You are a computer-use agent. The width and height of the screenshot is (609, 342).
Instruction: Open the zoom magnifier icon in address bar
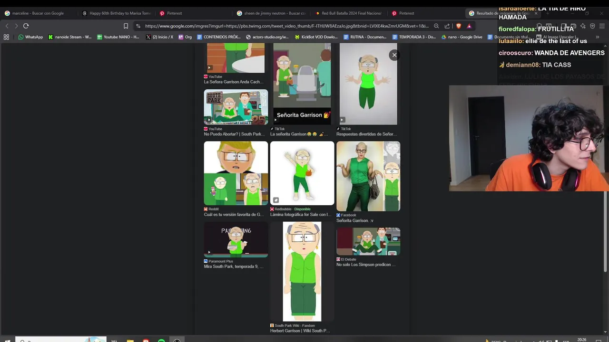436,26
